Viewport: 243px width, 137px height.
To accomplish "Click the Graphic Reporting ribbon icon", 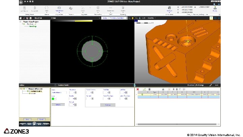I will [123, 8].
